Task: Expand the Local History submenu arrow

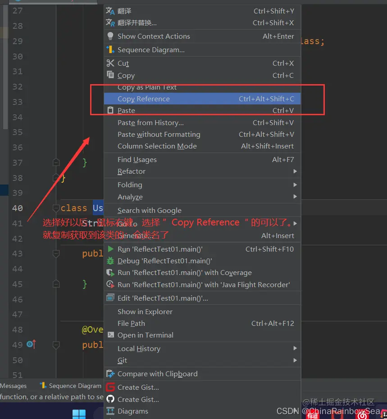Action: 295,348
